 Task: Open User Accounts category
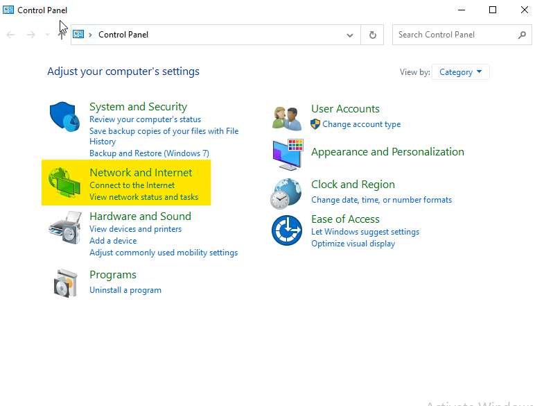click(345, 109)
